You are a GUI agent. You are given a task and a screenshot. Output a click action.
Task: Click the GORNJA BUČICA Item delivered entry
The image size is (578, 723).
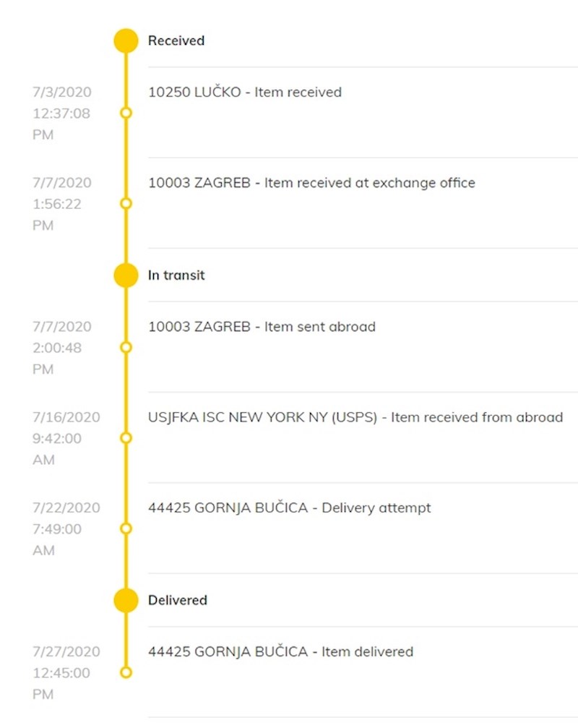[280, 652]
